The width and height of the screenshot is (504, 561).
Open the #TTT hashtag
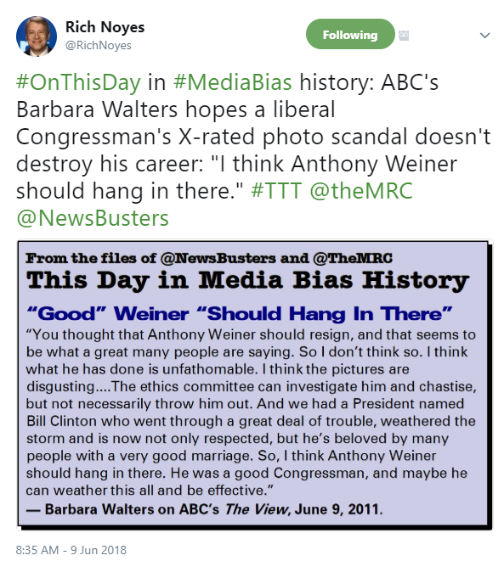[276, 190]
